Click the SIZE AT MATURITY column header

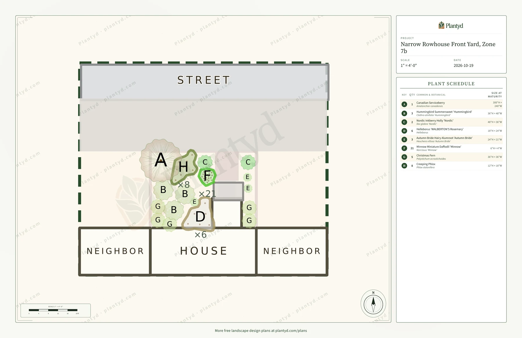pyautogui.click(x=495, y=95)
